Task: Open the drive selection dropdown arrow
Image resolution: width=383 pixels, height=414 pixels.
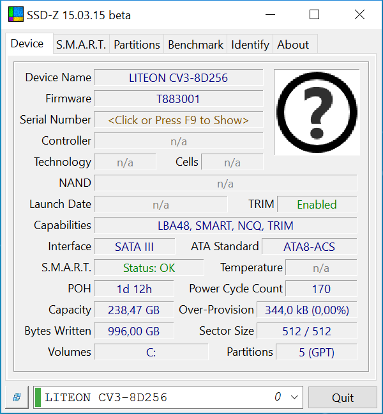Action: pos(294,397)
